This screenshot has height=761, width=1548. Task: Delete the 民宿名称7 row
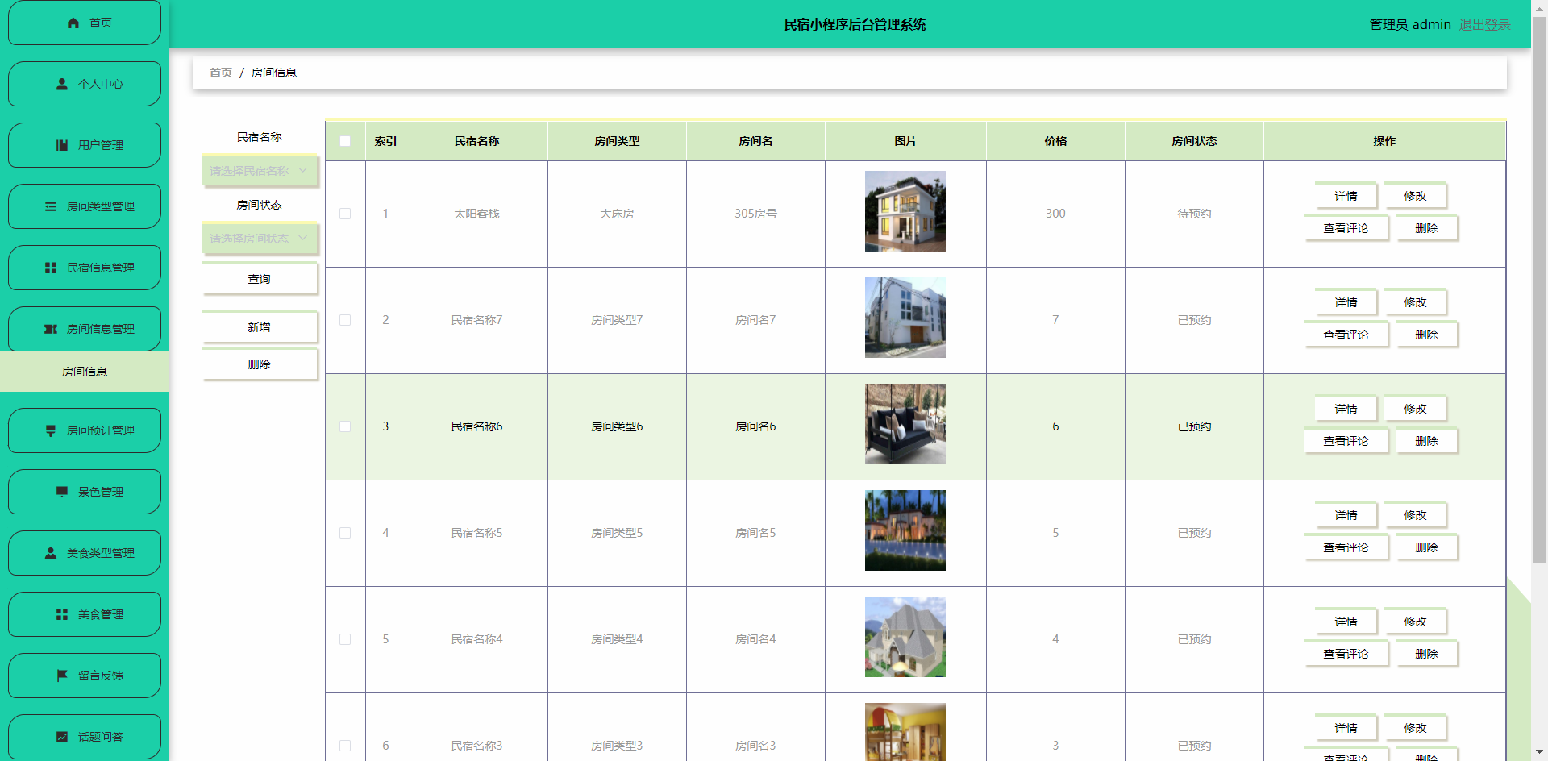click(x=1426, y=335)
